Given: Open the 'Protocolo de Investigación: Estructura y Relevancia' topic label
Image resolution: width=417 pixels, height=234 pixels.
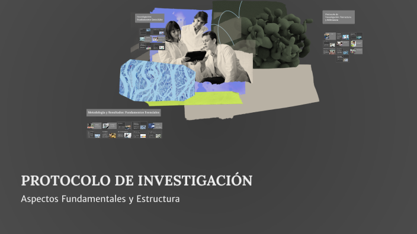Looking at the screenshot, I should click(339, 17).
